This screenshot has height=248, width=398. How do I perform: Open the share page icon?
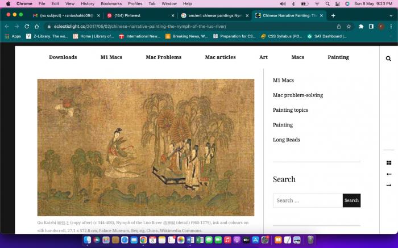click(x=339, y=26)
